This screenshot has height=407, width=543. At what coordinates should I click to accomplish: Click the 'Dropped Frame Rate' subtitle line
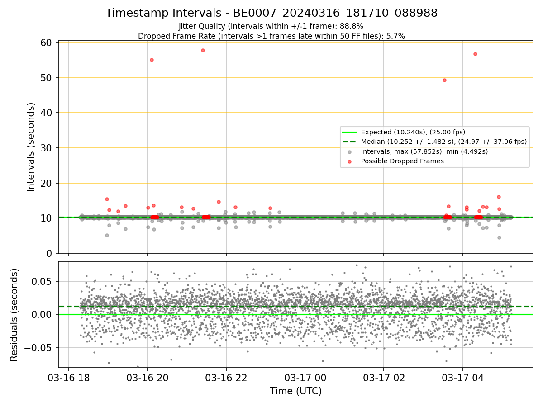(x=271, y=36)
